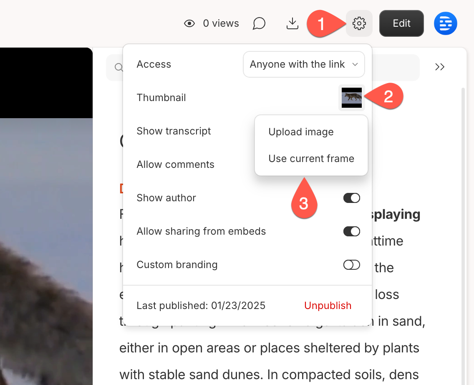Click the search magnifier icon
The width and height of the screenshot is (474, 385).
119,67
